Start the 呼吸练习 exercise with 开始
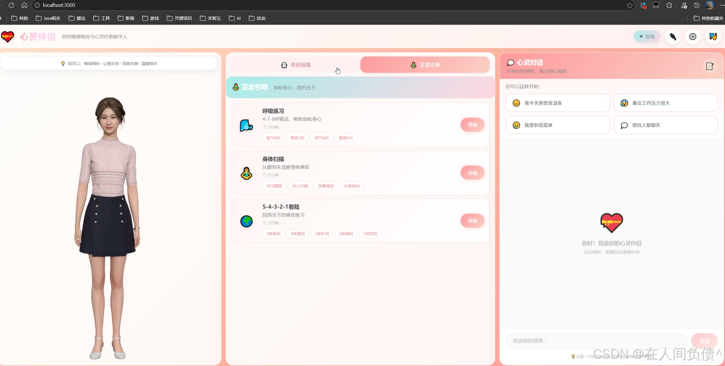The width and height of the screenshot is (725, 366). click(x=472, y=125)
